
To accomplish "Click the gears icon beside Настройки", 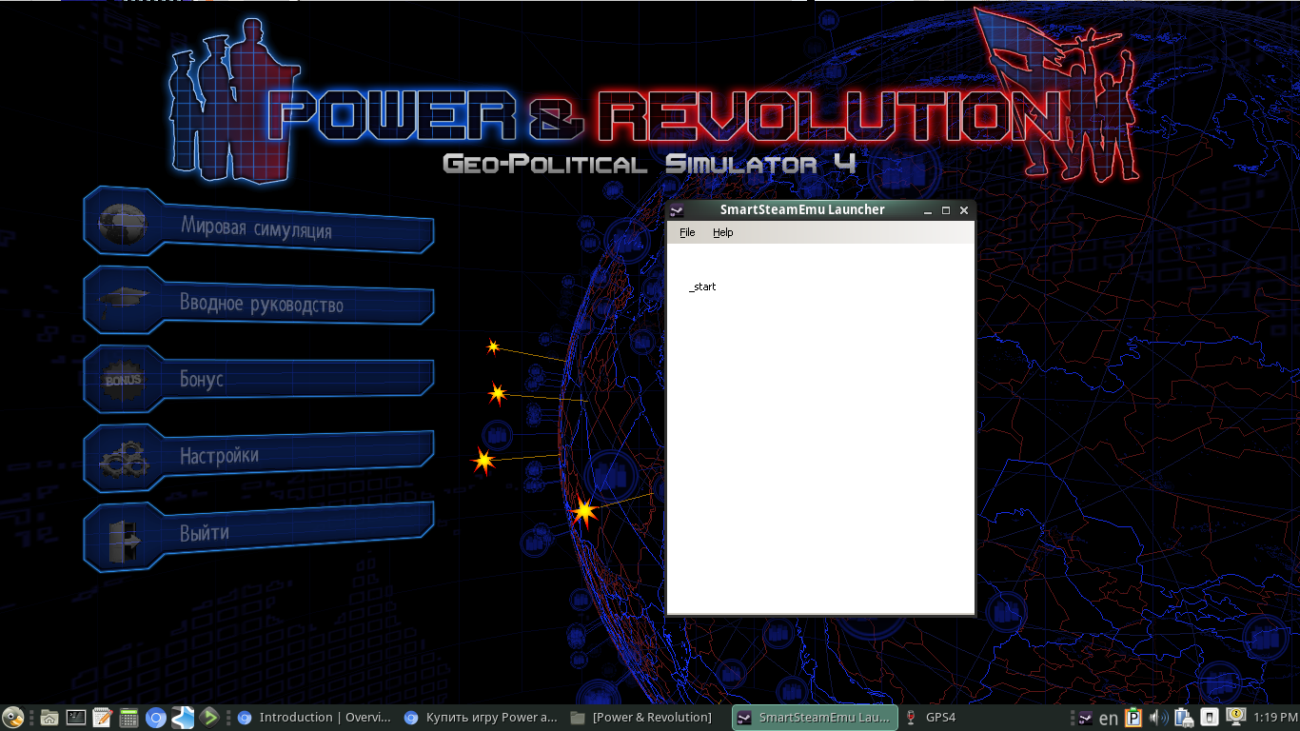I will pos(125,459).
